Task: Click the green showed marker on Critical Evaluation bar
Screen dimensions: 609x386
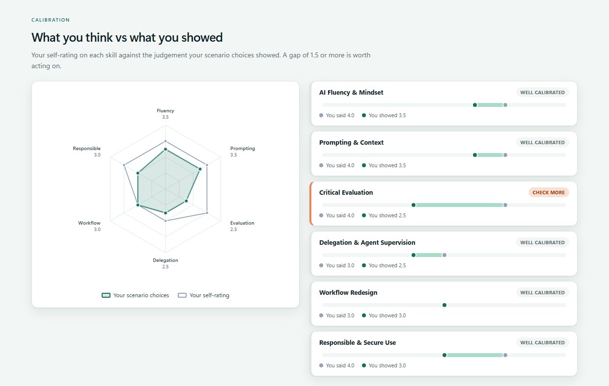Action: (x=414, y=205)
